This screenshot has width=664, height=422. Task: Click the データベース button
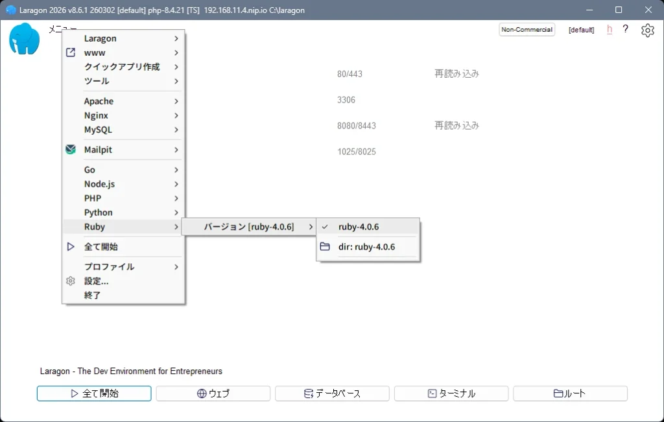332,393
